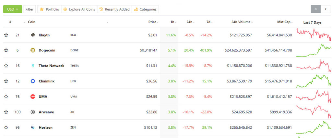Click Theta Network price $11.31

point(152,66)
